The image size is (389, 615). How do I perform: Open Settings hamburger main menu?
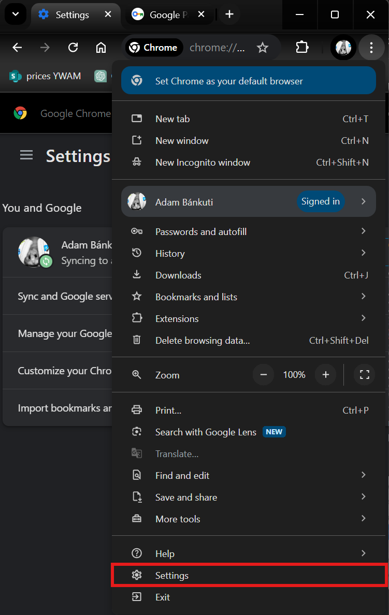tap(26, 155)
